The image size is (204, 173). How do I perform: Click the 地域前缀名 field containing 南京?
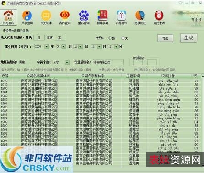[25, 62]
